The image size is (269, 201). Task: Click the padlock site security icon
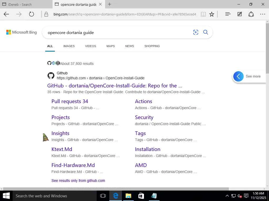point(46,14)
